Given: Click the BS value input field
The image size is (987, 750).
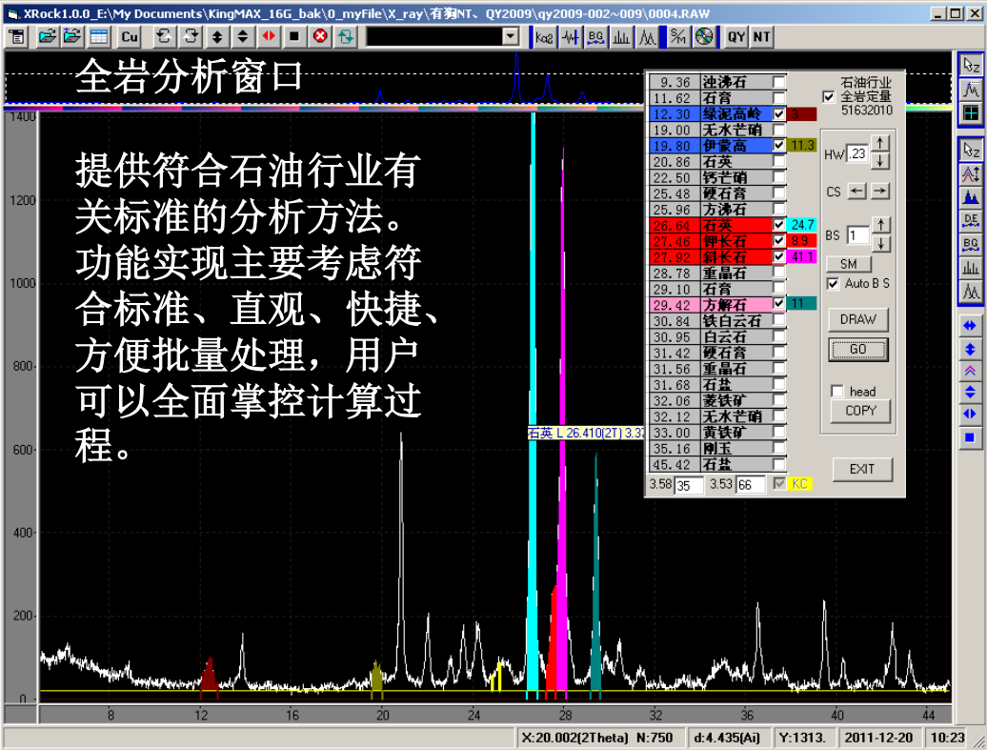Looking at the screenshot, I should click(x=856, y=235).
